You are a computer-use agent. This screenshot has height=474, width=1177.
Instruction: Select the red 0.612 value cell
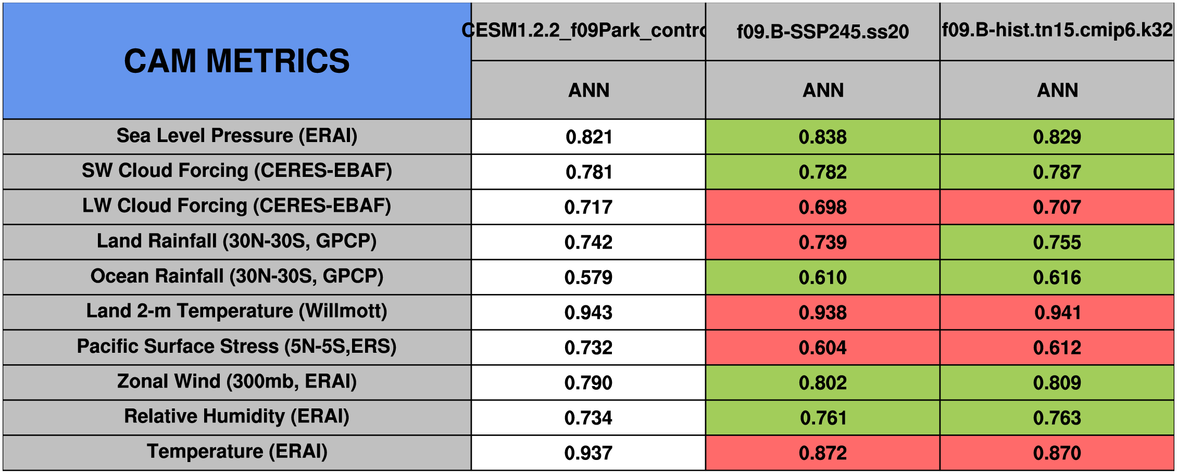pyautogui.click(x=1057, y=348)
